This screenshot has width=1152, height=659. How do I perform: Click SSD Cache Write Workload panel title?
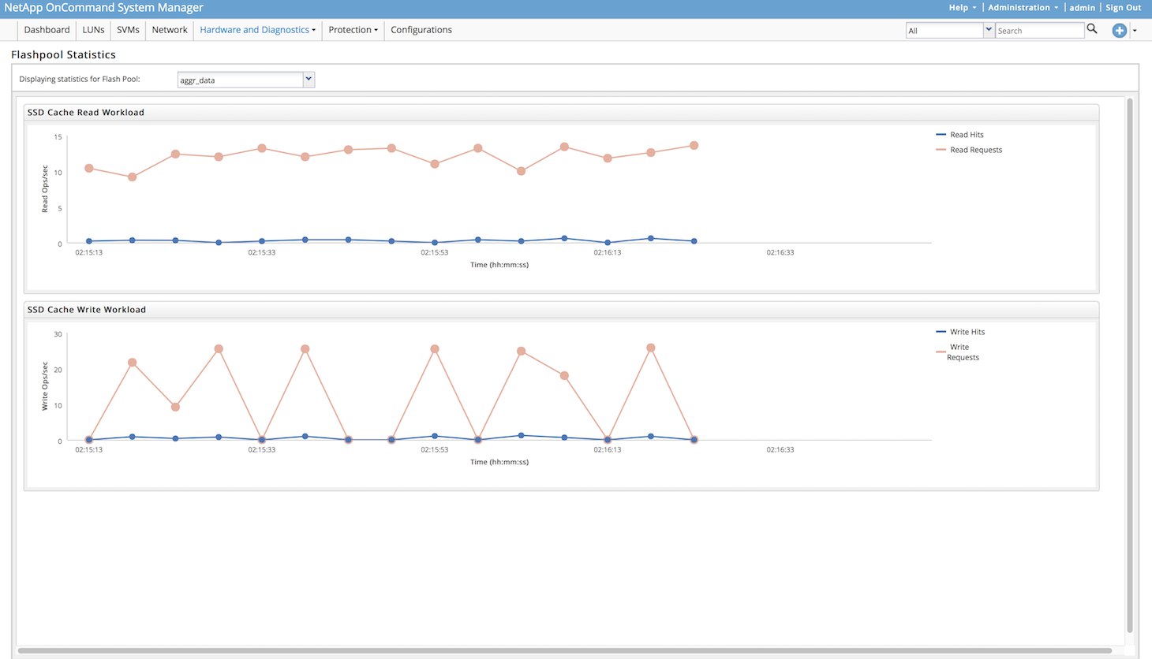87,310
